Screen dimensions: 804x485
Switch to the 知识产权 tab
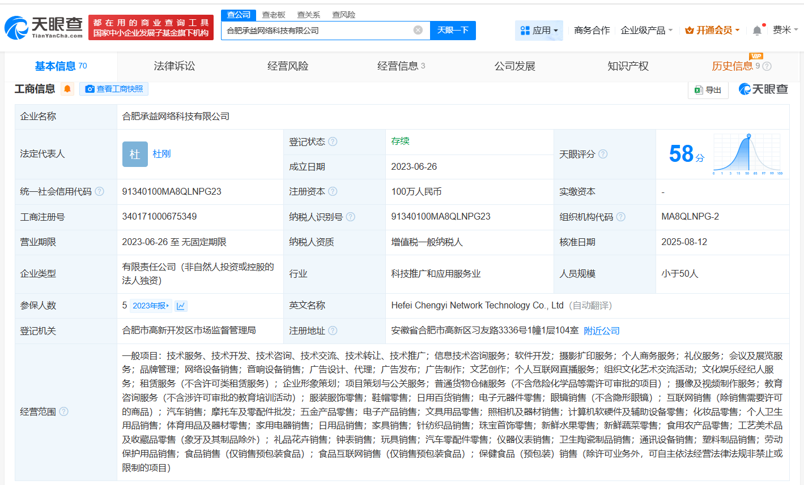628,66
